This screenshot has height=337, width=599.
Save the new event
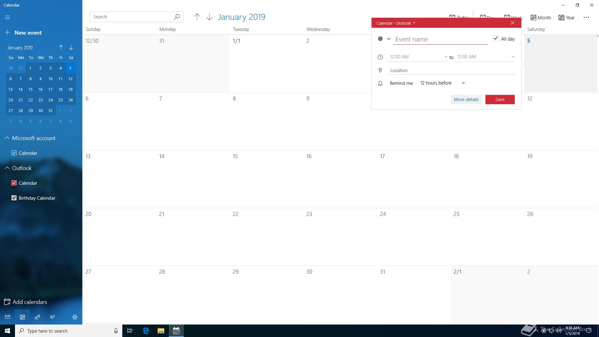(x=500, y=100)
